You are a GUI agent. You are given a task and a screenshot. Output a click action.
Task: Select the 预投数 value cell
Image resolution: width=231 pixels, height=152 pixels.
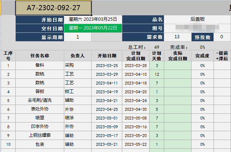tap(222, 37)
